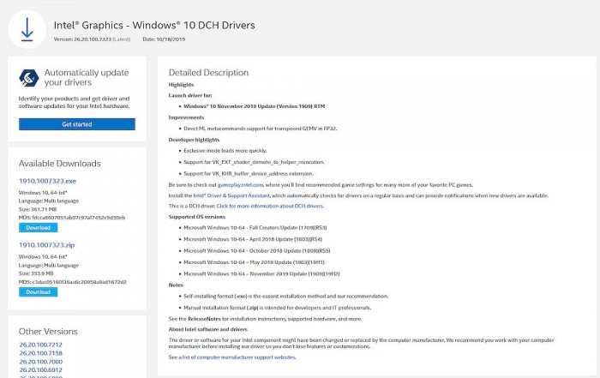Click the Other Versions heading
The height and width of the screenshot is (378, 600).
click(x=48, y=332)
